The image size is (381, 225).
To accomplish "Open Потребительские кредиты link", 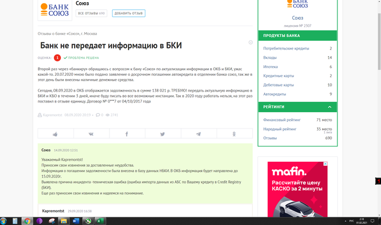I will [286, 48].
